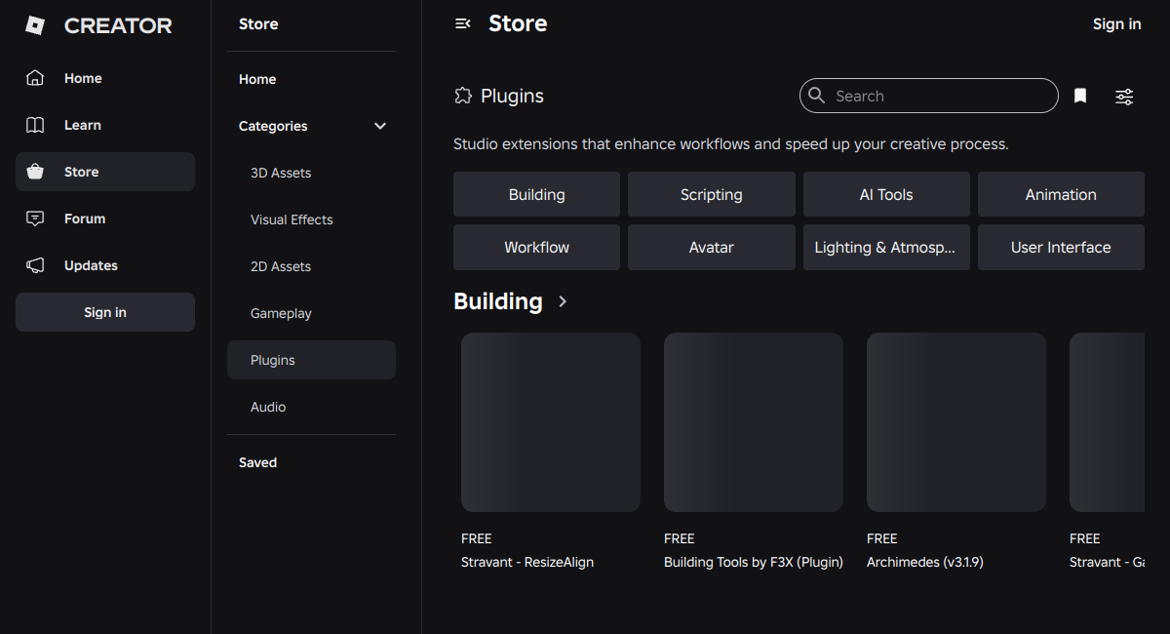The width and height of the screenshot is (1170, 634).
Task: Filter by Building plugins button
Action: tap(536, 194)
